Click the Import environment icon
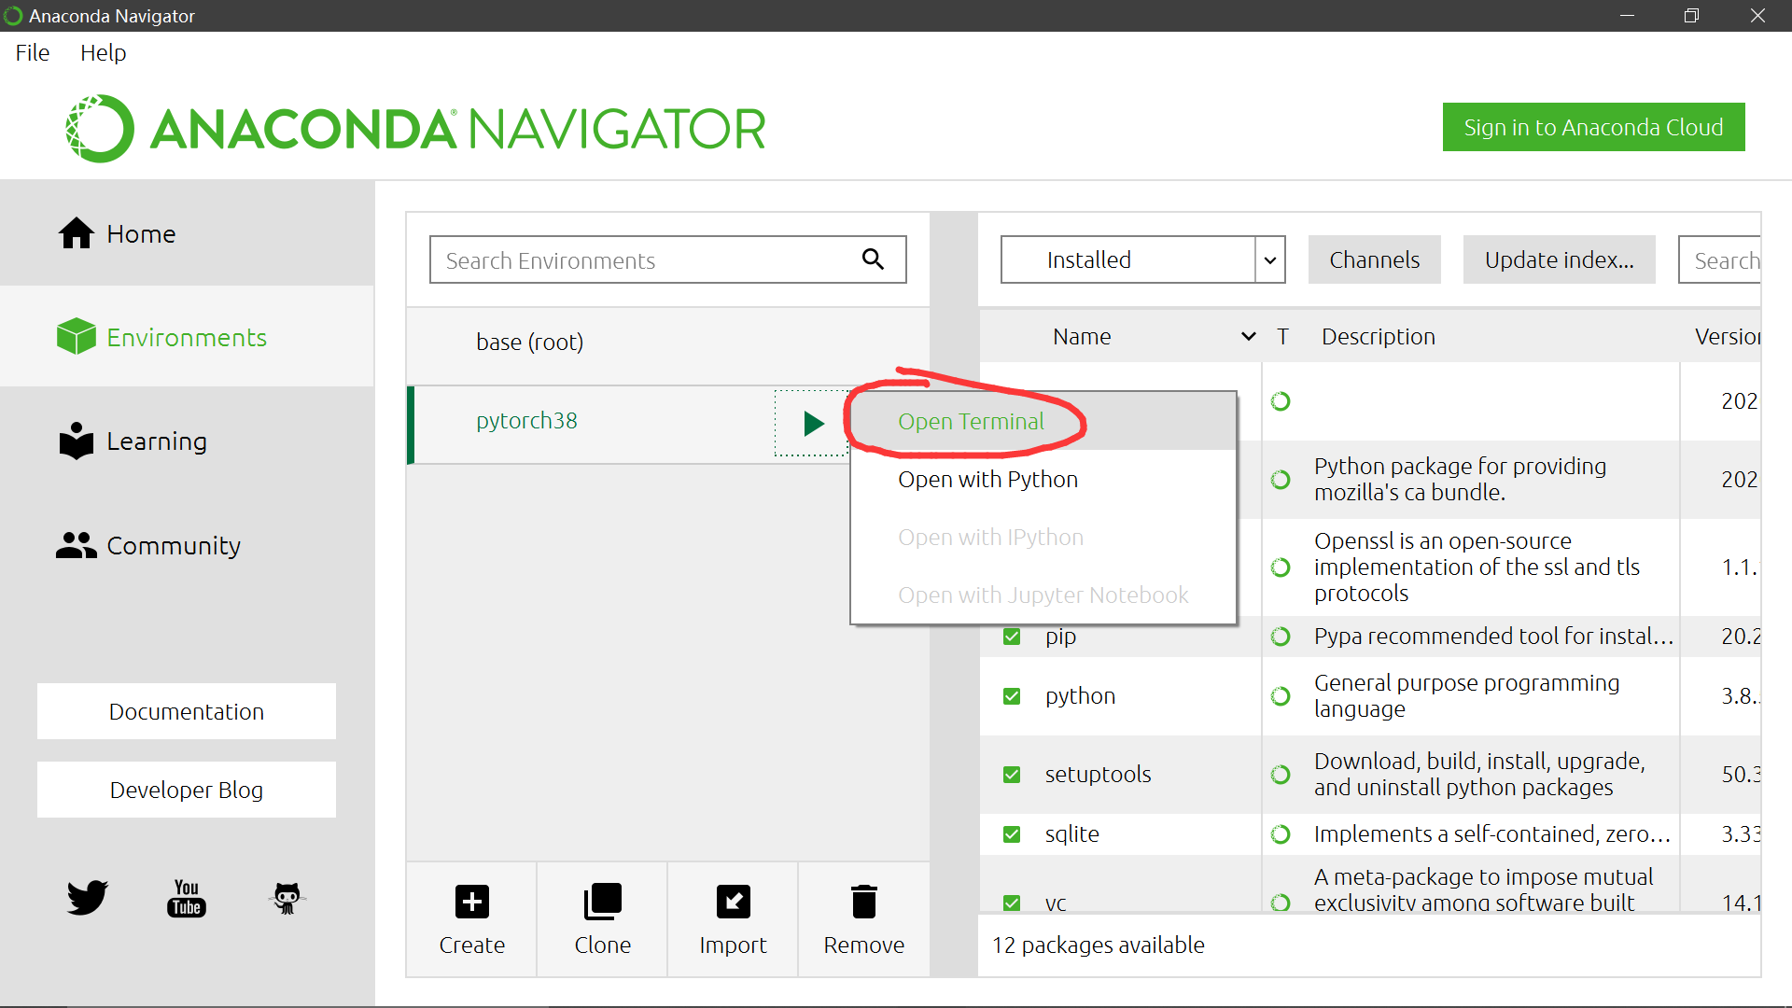 (x=734, y=902)
